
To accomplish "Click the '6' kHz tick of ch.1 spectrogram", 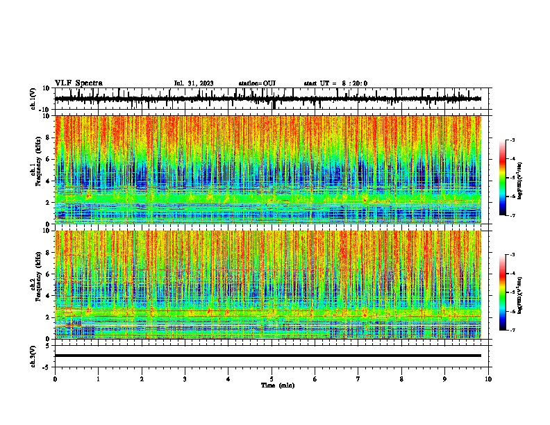I will pyautogui.click(x=49, y=160).
